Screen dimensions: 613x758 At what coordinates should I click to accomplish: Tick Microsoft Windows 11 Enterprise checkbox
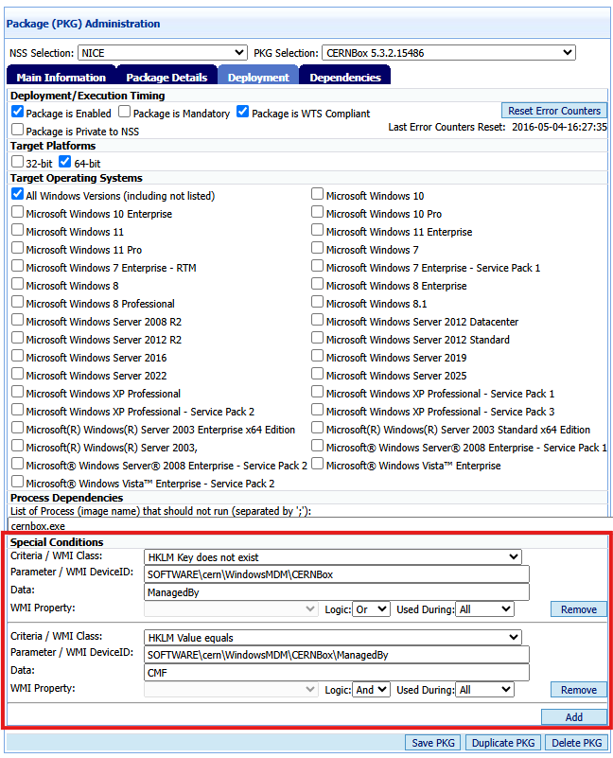[318, 232]
